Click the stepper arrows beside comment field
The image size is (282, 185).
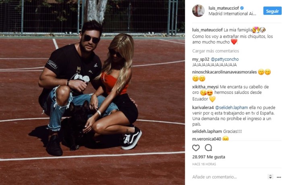[x=270, y=177]
